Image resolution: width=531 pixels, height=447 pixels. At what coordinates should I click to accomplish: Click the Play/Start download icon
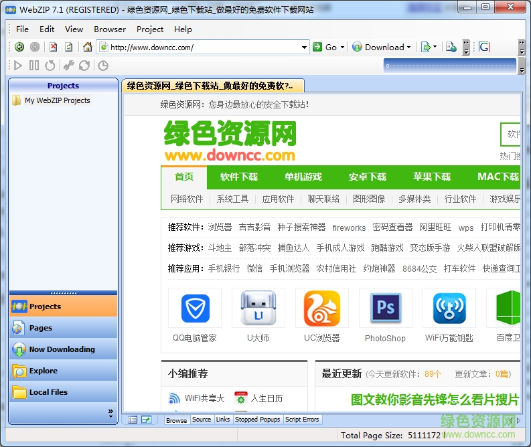[x=18, y=66]
